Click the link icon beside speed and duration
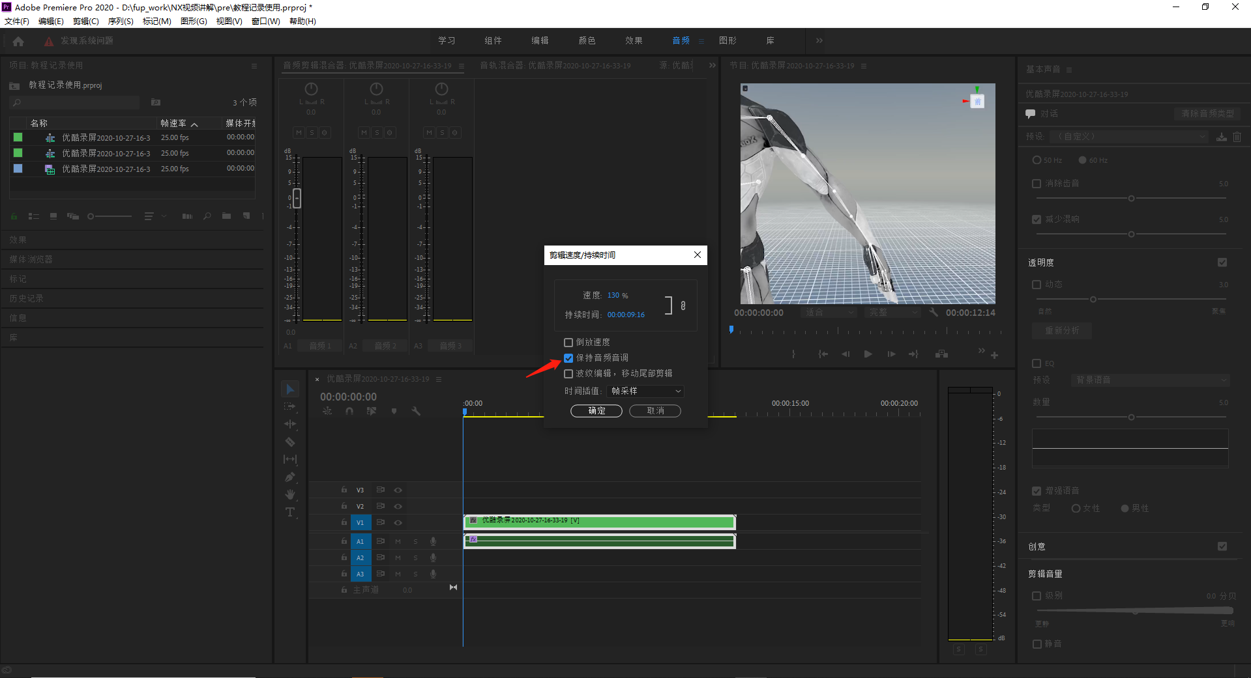The image size is (1251, 678). pos(683,305)
